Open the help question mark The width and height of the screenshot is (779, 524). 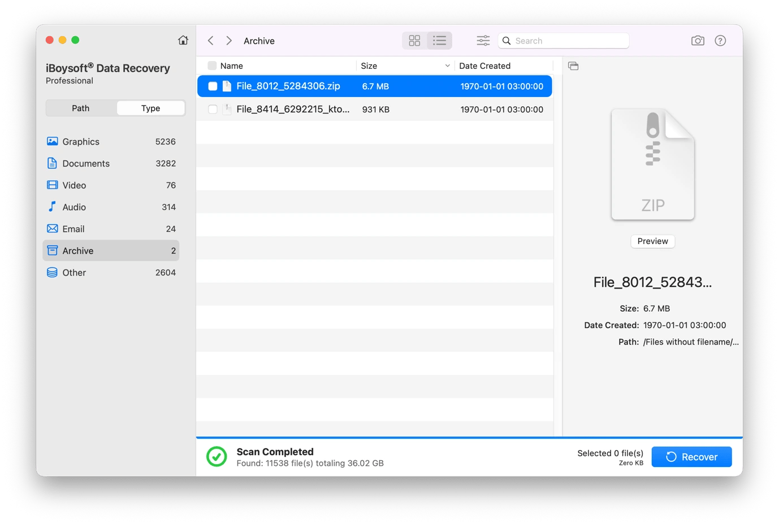click(x=720, y=41)
